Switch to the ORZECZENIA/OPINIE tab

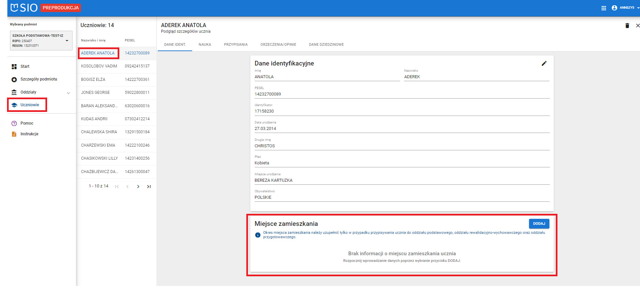coord(278,44)
